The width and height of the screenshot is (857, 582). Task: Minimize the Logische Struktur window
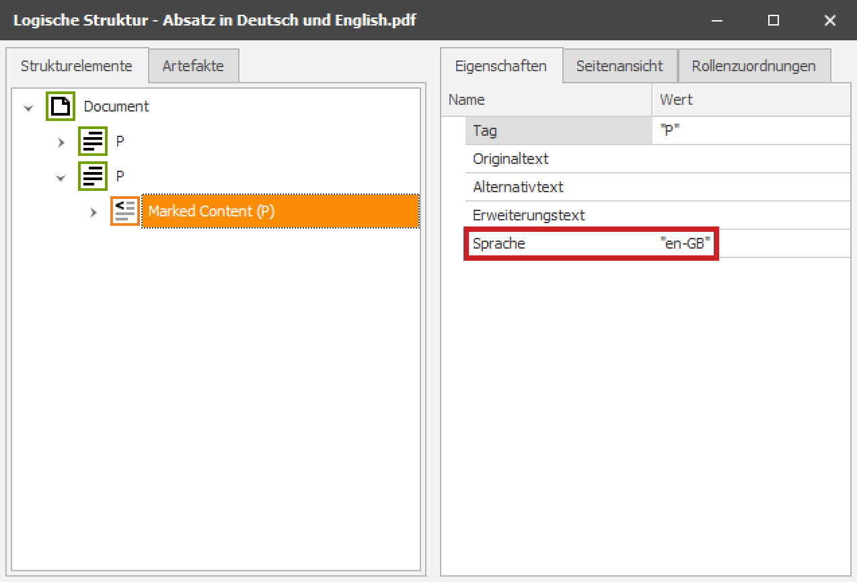coord(717,20)
